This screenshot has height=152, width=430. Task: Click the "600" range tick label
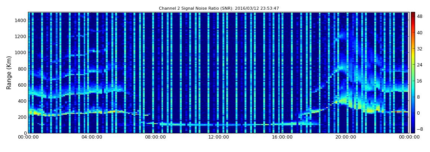click(22, 85)
